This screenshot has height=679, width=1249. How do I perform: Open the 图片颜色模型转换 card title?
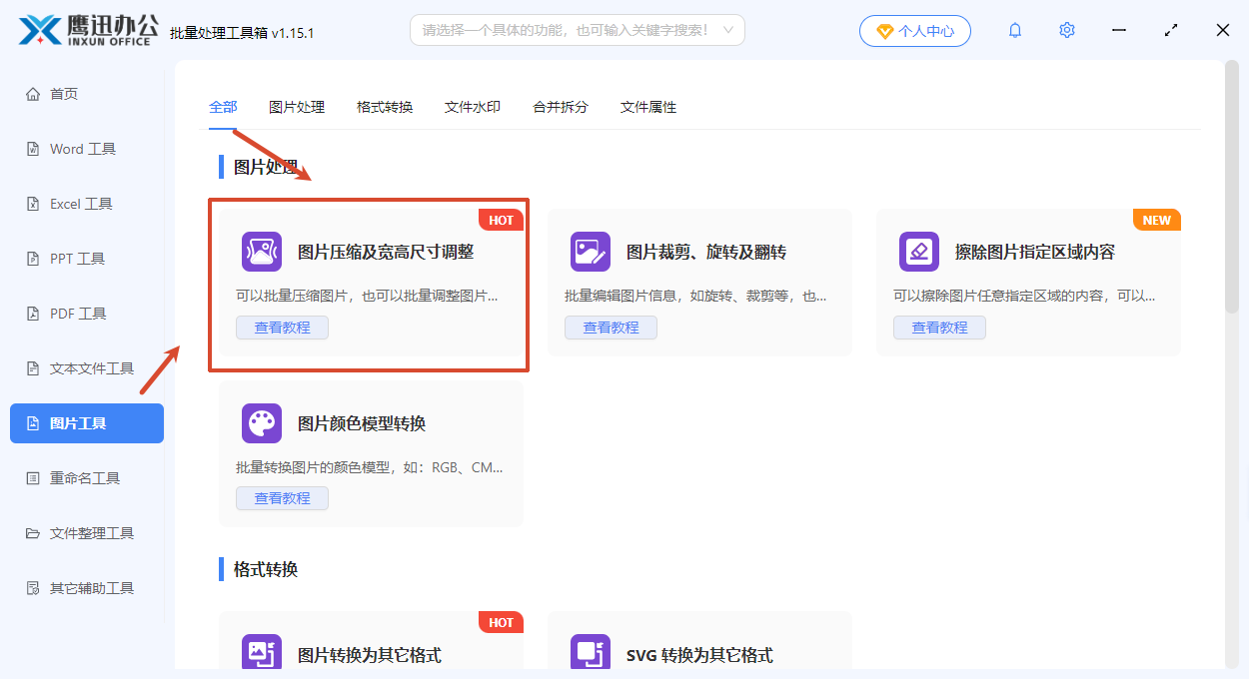[x=362, y=423]
